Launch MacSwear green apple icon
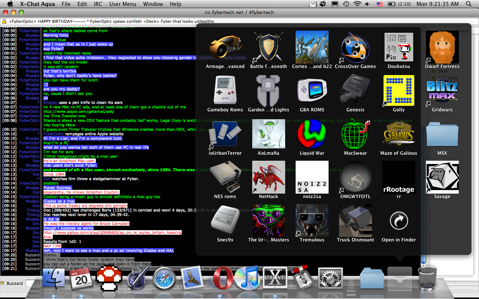The width and height of the screenshot is (479, 299). (x=356, y=134)
